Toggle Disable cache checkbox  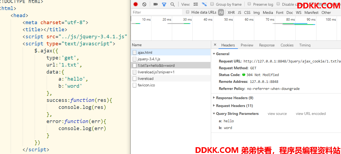tap(278, 4)
